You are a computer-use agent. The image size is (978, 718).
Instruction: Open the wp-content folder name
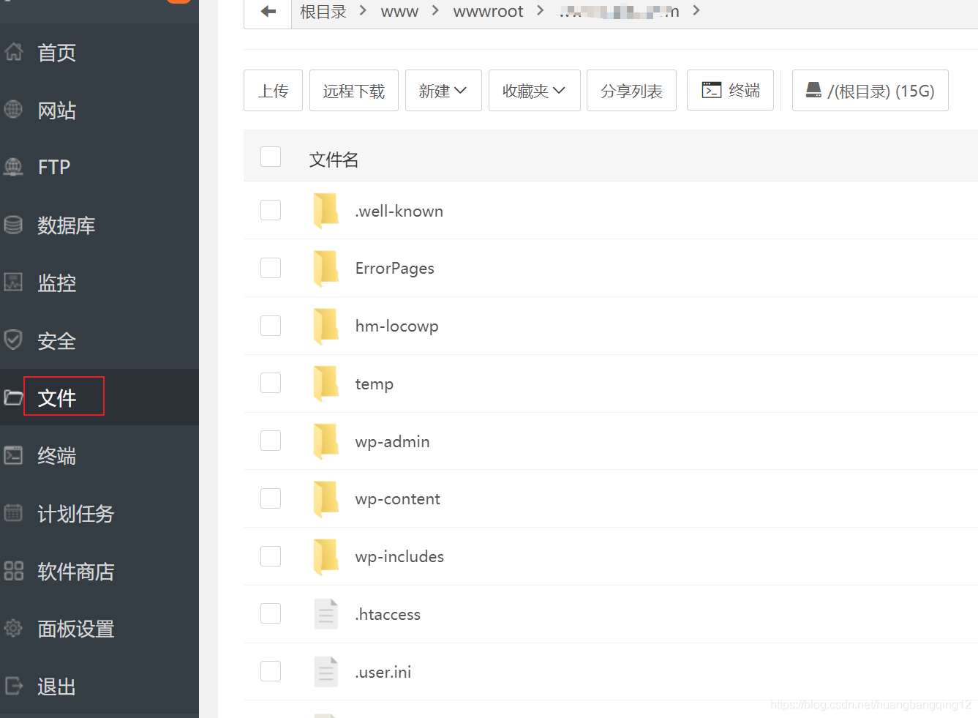(398, 499)
